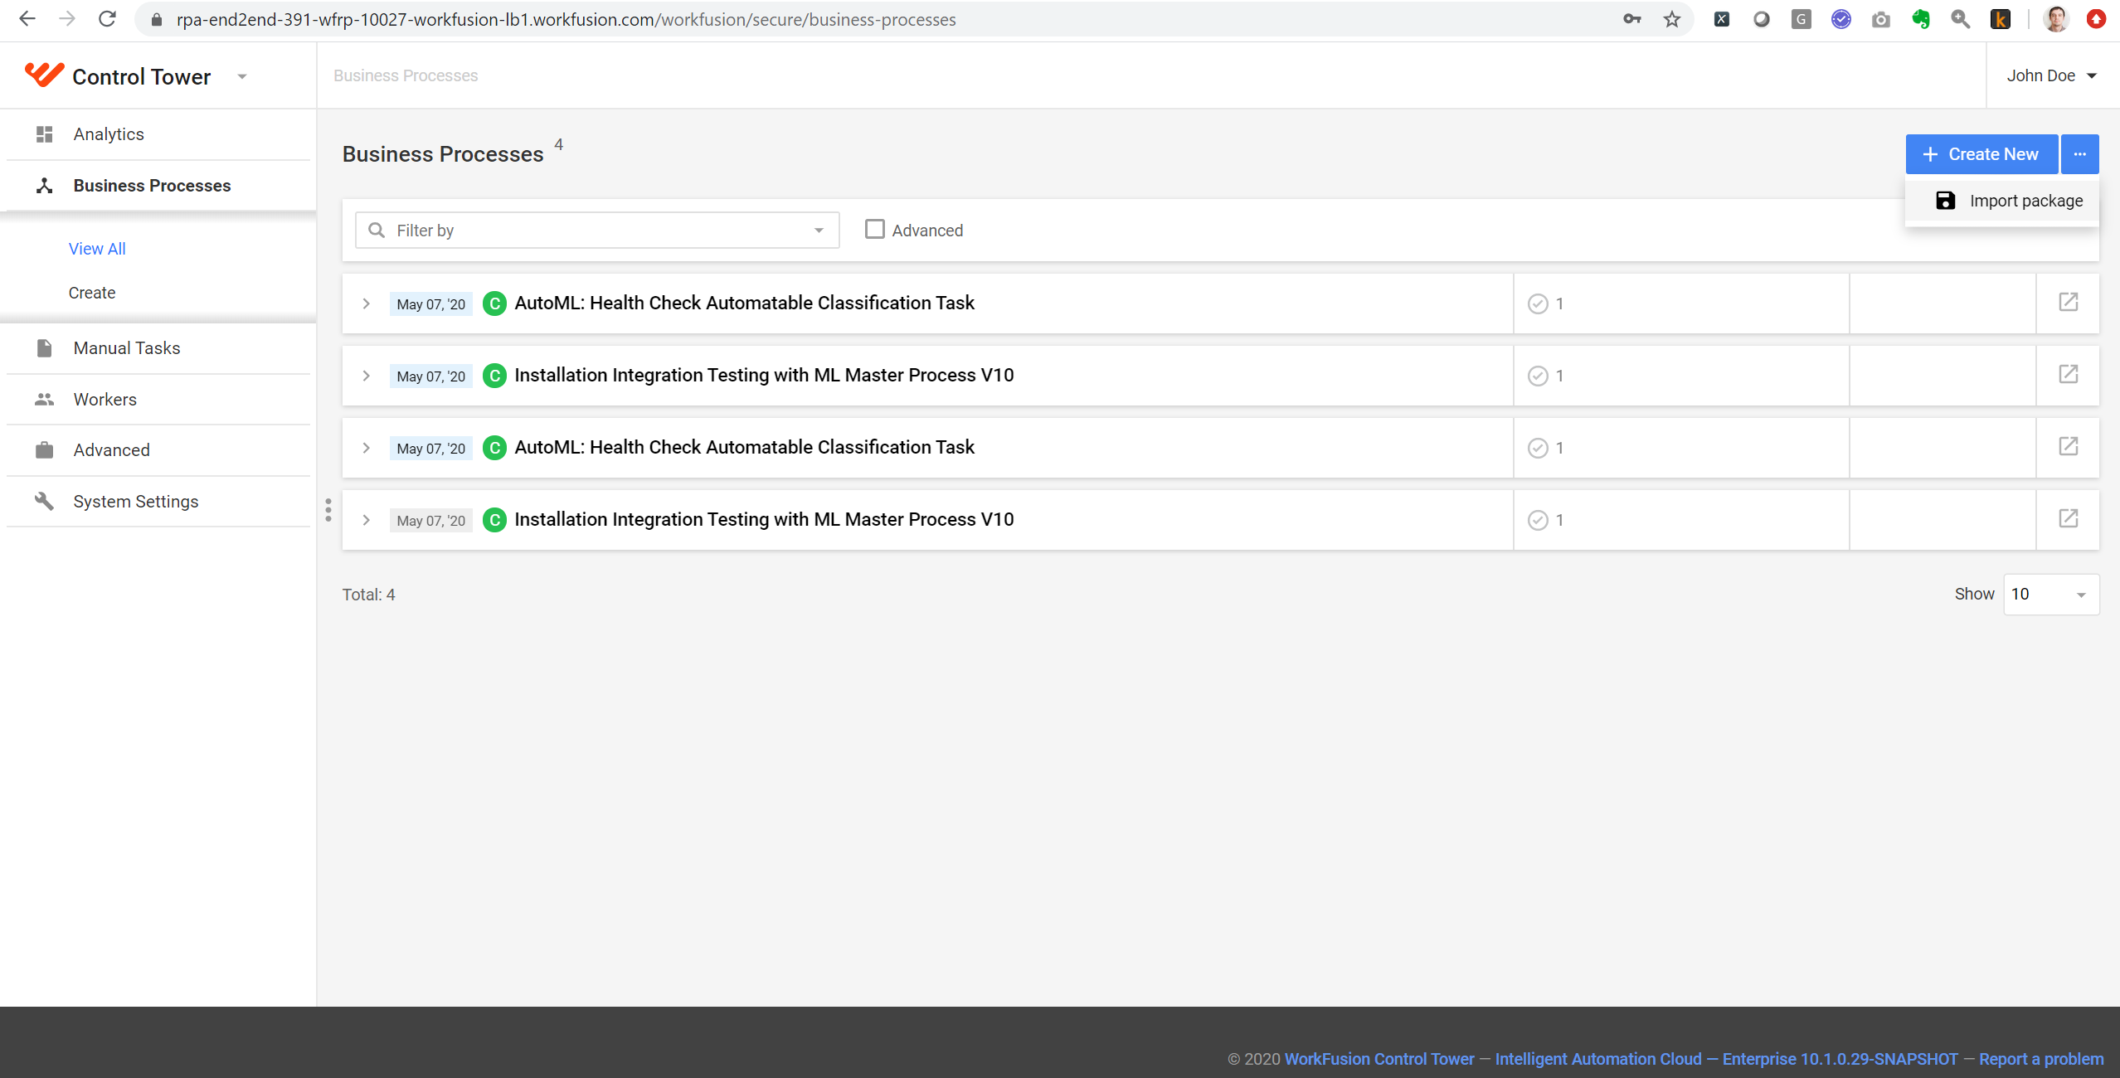2120x1078 pixels.
Task: Click the completed-count check icon on the first AutoML row
Action: tap(1538, 303)
